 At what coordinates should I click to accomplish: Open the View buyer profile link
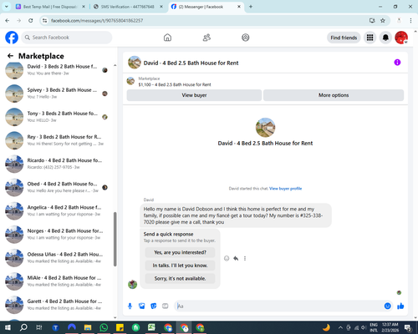(285, 189)
